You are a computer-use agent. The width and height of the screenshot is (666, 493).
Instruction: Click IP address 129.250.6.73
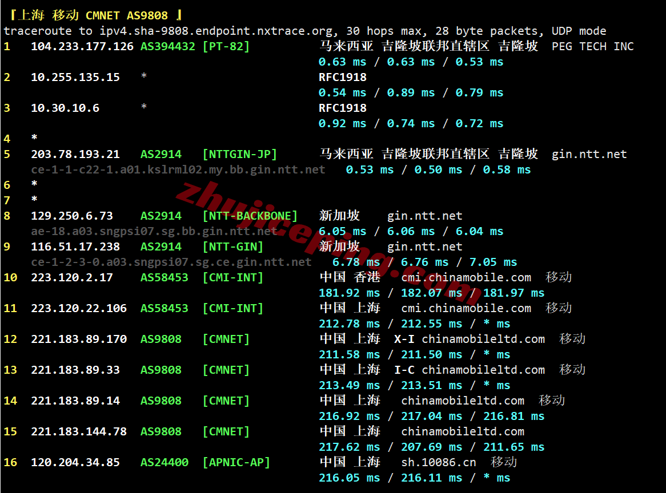(72, 216)
